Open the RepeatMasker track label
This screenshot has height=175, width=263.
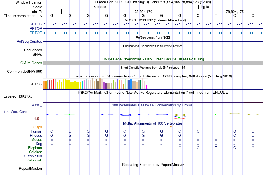click(30, 168)
